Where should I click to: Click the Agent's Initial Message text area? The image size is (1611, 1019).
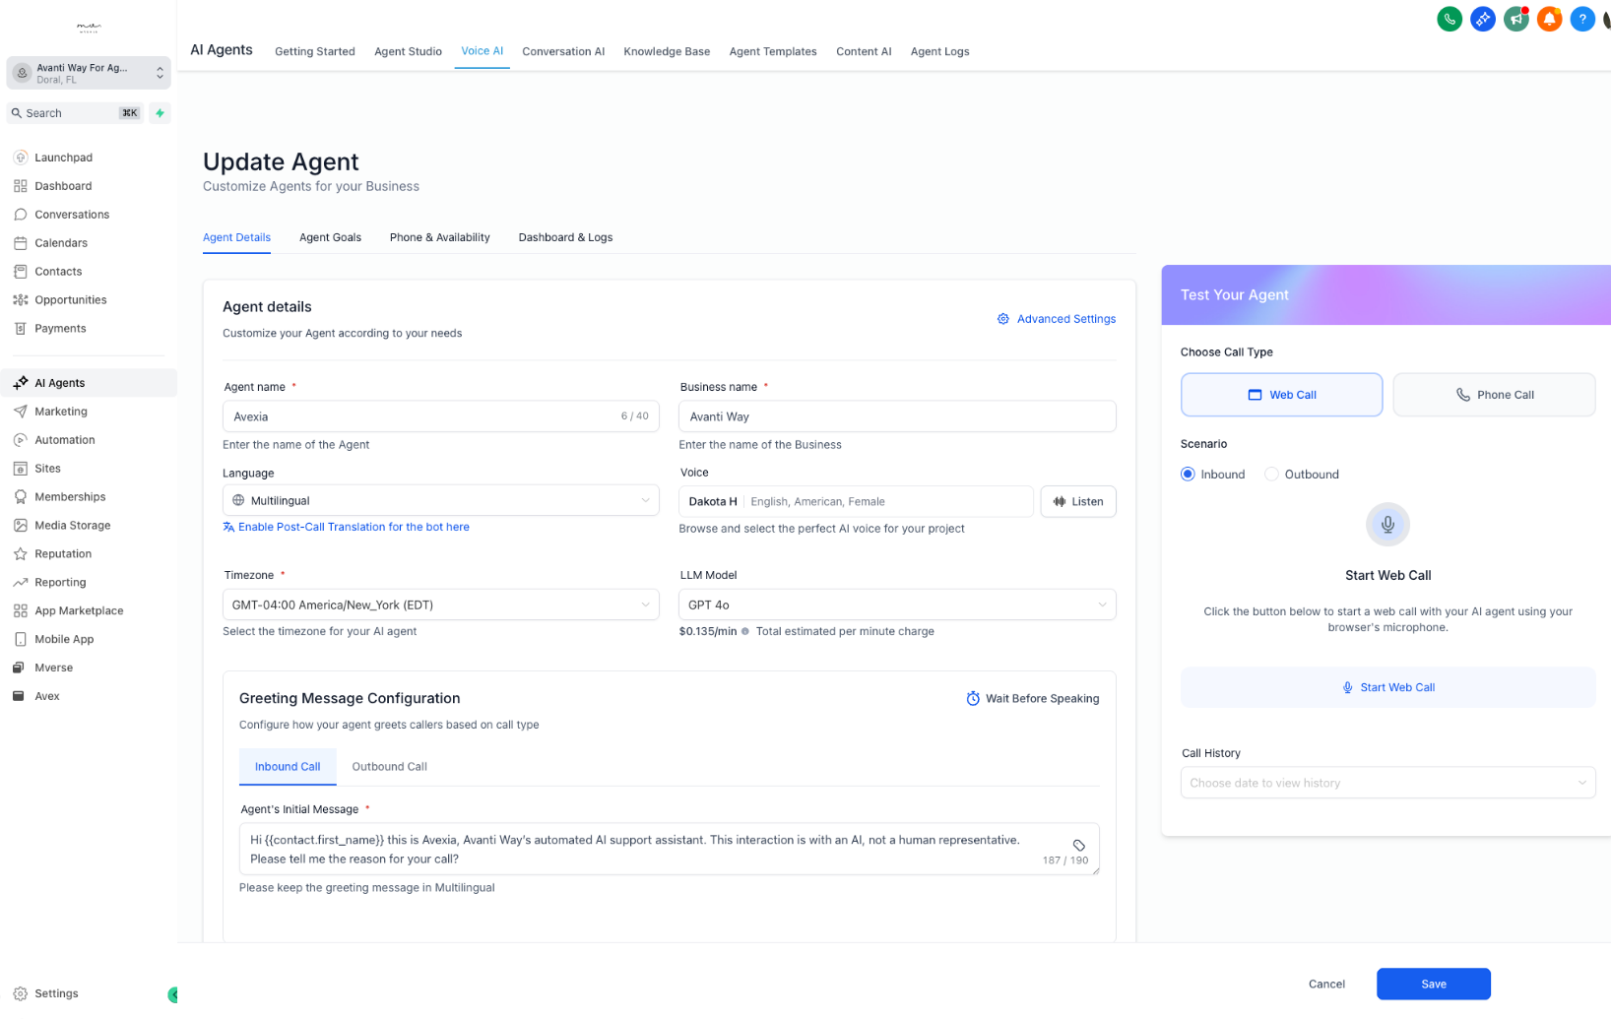(670, 850)
